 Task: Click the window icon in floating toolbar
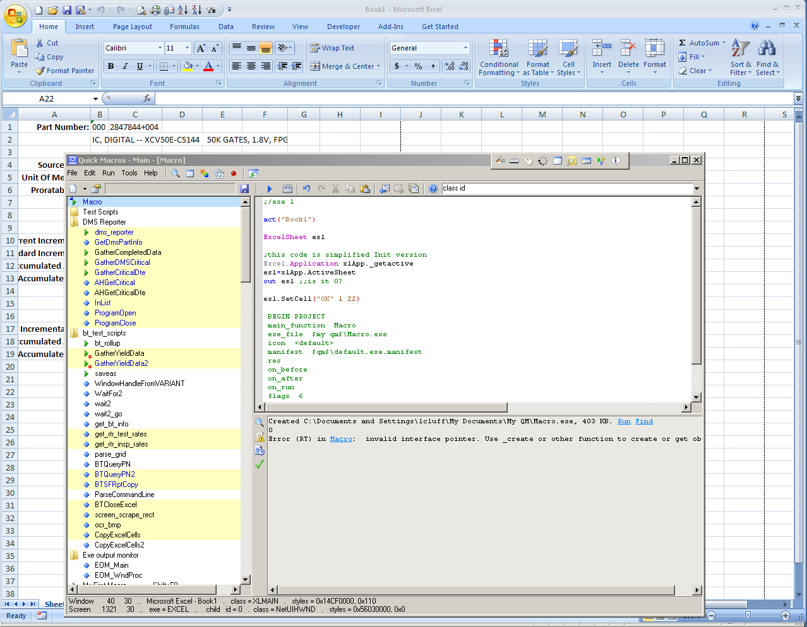tap(558, 161)
